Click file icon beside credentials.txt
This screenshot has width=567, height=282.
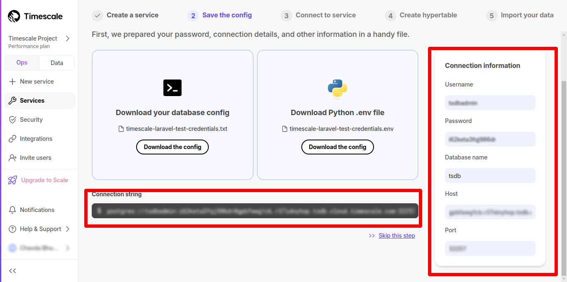(121, 129)
